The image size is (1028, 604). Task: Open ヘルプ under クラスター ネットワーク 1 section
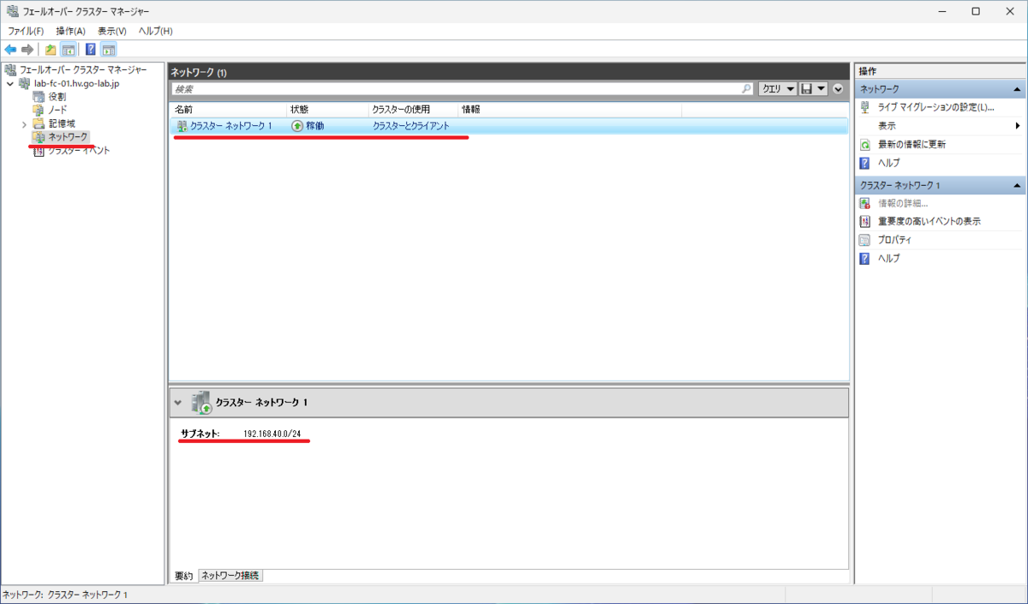(x=889, y=258)
